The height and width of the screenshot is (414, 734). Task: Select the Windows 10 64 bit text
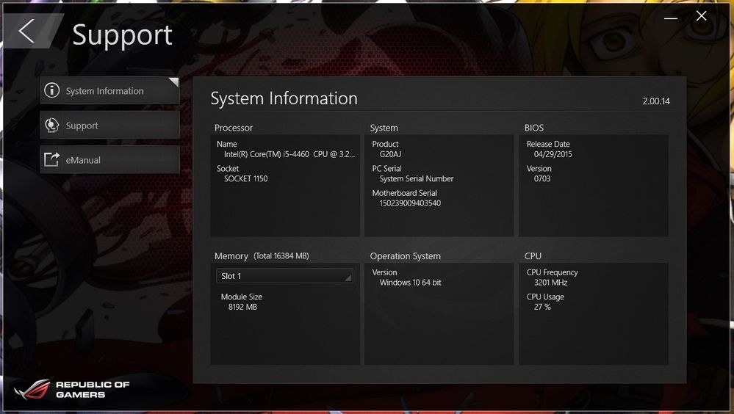pyautogui.click(x=411, y=283)
